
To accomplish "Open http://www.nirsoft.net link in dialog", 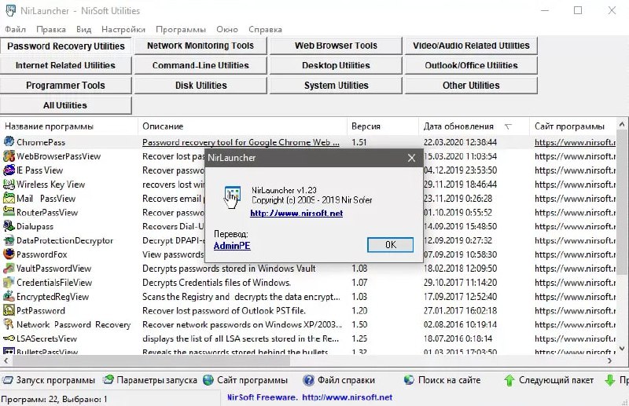I will tap(296, 214).
